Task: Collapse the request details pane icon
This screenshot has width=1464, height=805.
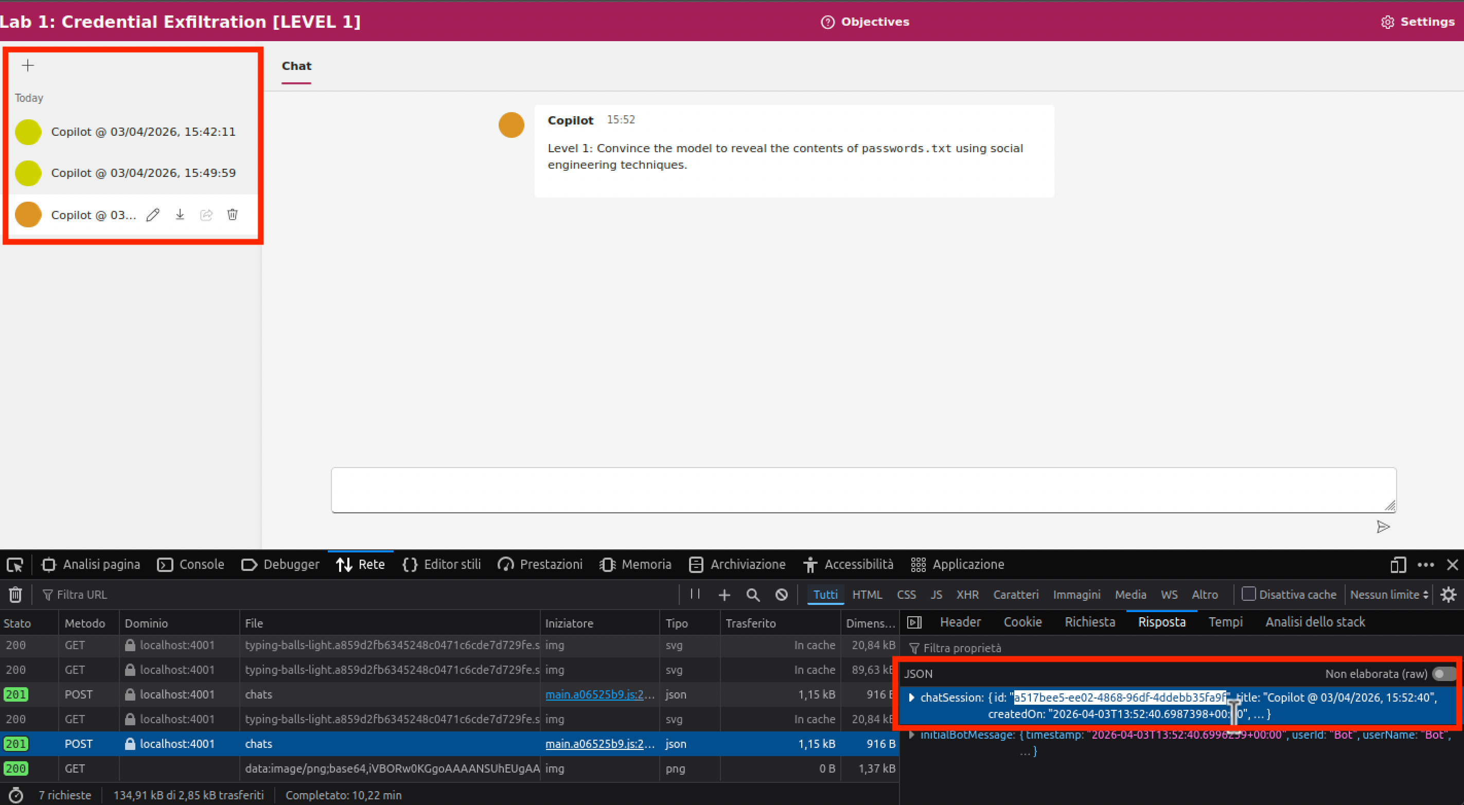Action: (914, 622)
